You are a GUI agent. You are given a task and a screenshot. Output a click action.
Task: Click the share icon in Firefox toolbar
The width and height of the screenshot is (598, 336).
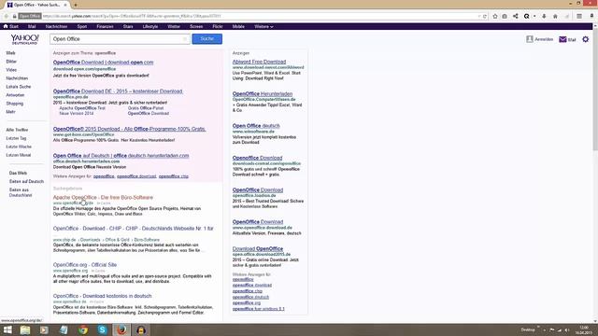[x=516, y=17]
